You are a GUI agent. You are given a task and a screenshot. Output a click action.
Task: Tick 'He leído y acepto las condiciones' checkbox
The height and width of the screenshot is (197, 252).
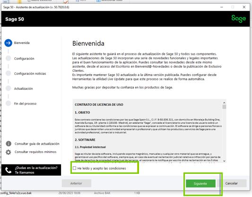tap(74, 168)
